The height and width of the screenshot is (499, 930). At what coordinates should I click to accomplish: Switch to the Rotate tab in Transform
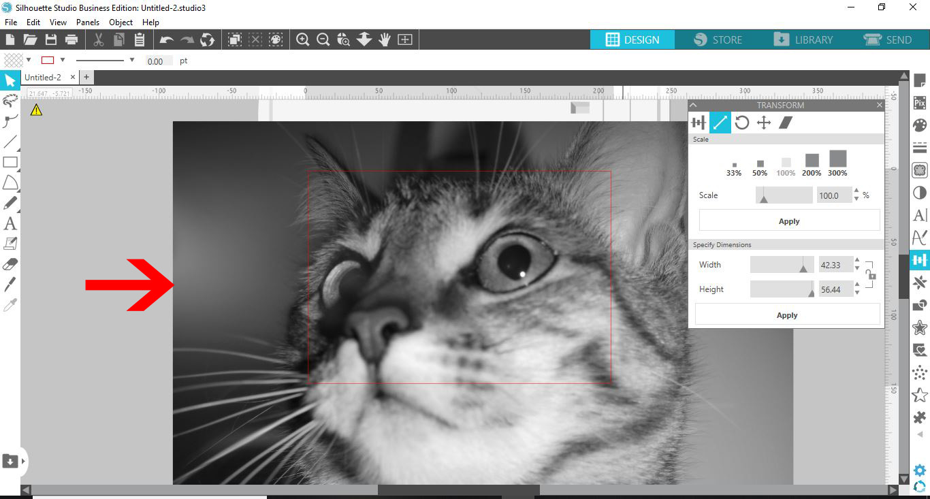742,123
